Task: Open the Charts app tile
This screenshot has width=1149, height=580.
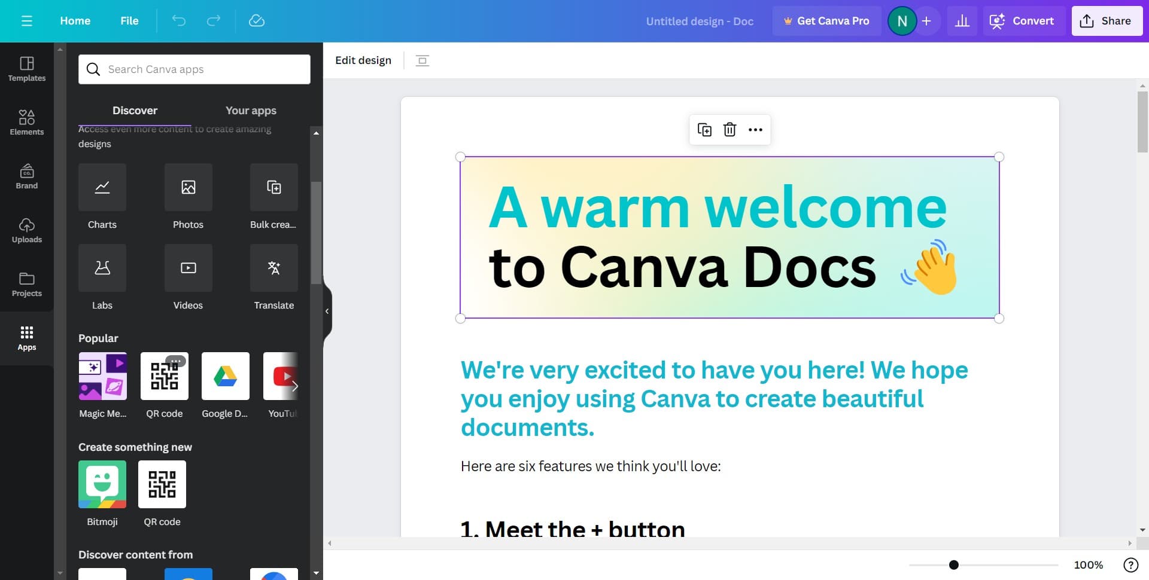Action: [102, 188]
